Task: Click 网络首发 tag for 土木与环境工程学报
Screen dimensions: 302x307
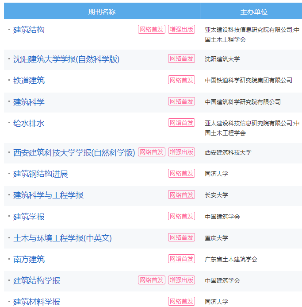Action: (x=181, y=237)
